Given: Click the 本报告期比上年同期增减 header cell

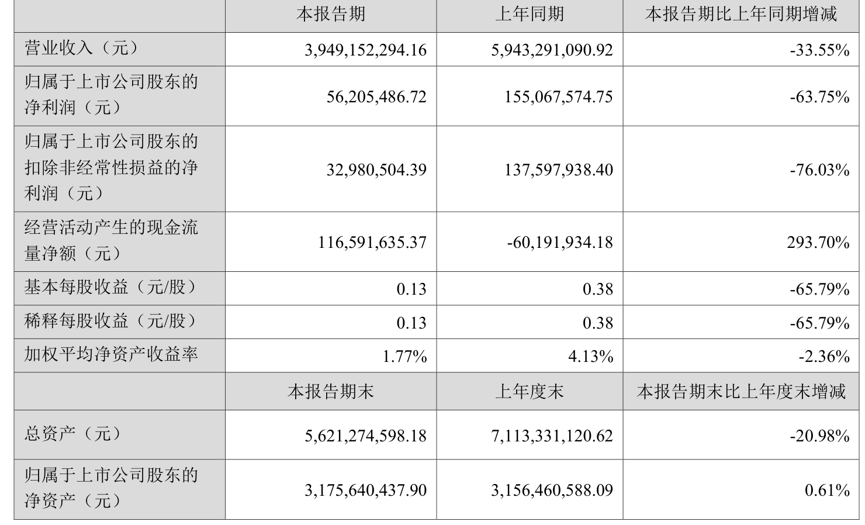Looking at the screenshot, I should coord(741,14).
